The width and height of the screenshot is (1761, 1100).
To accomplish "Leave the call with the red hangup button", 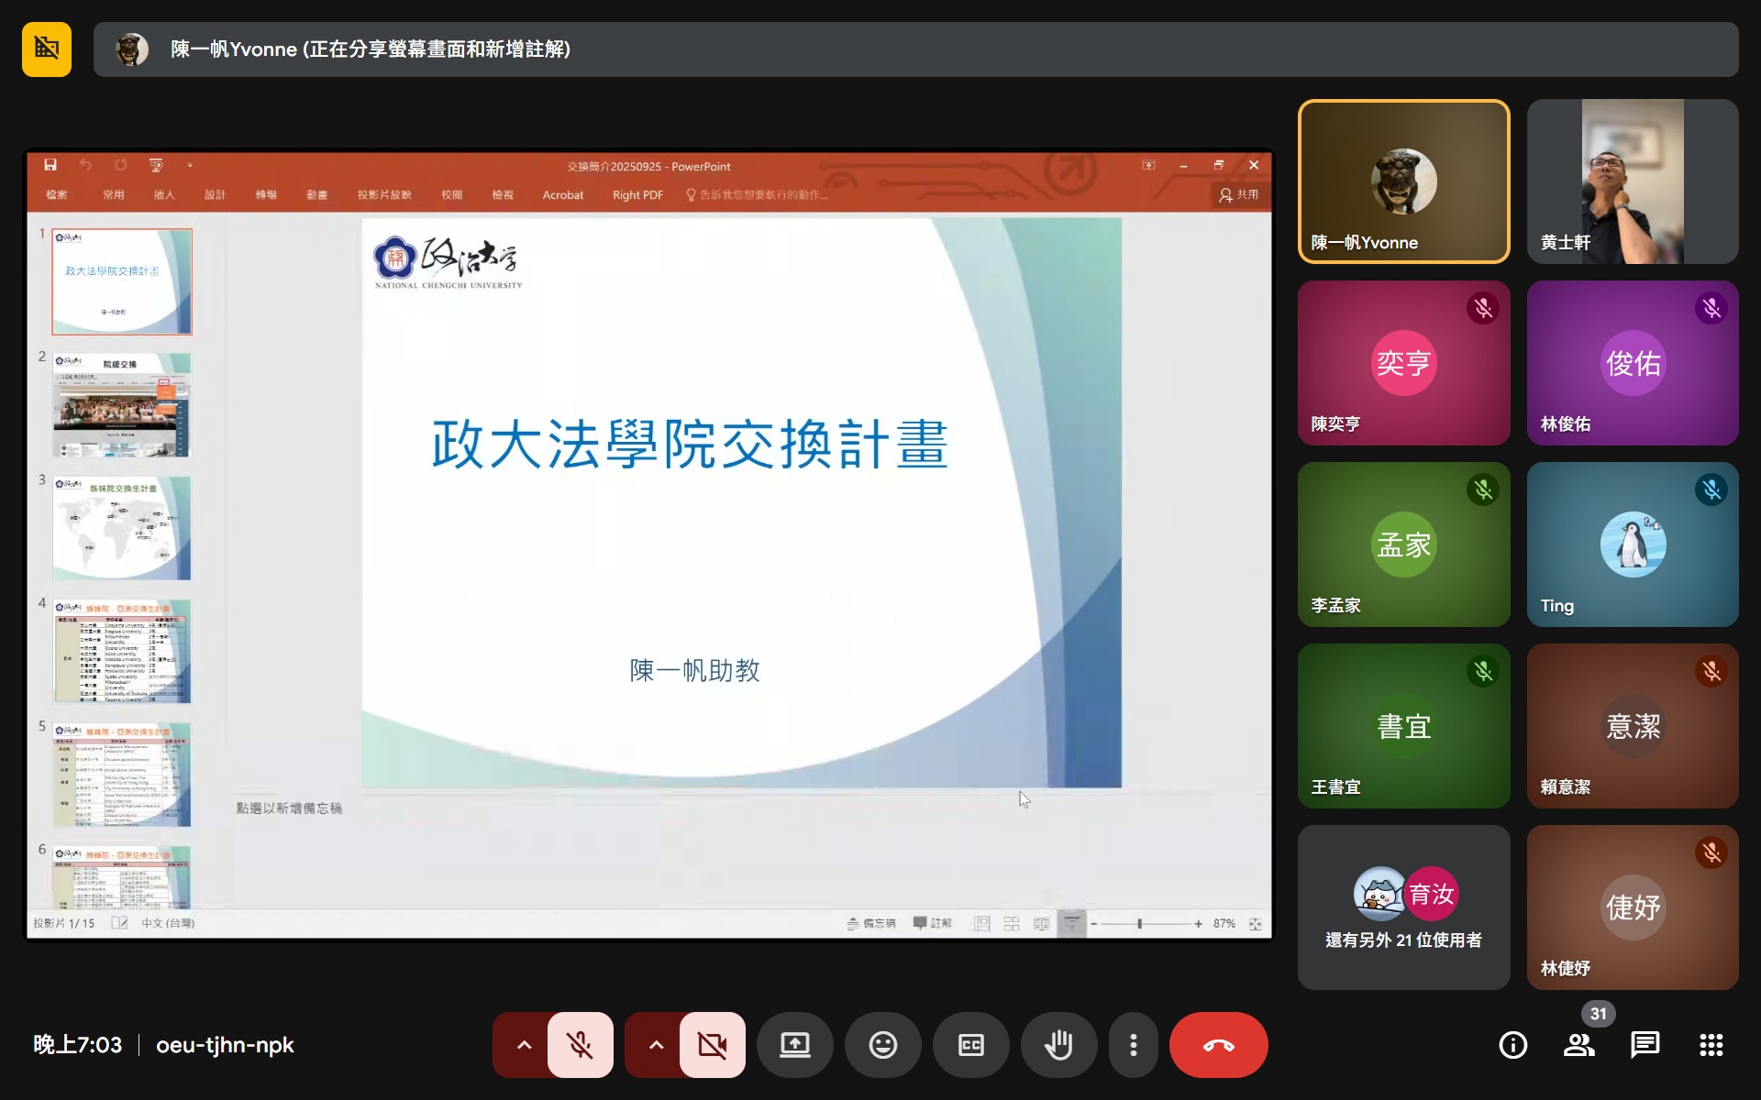I will (x=1219, y=1044).
